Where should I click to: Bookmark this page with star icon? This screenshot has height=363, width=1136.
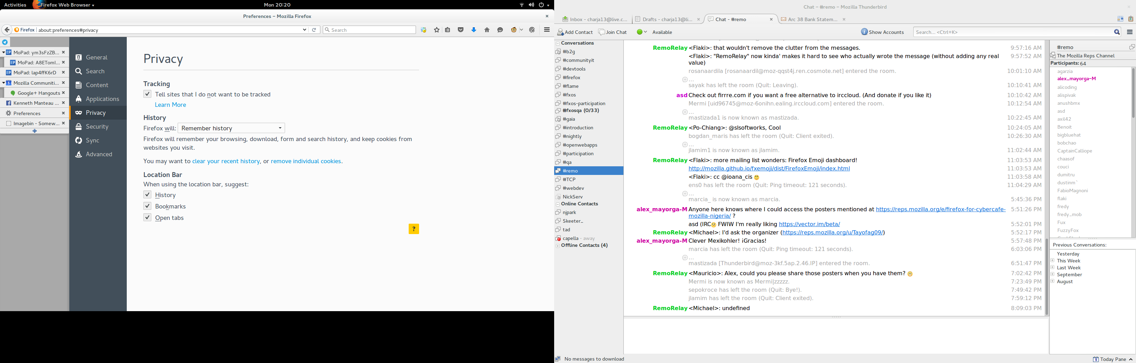[437, 30]
